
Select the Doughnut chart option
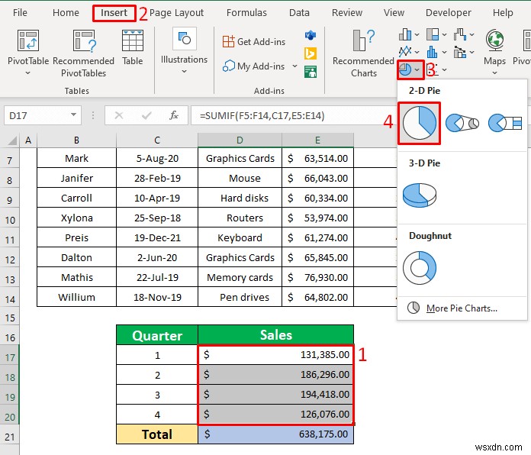tap(420, 268)
